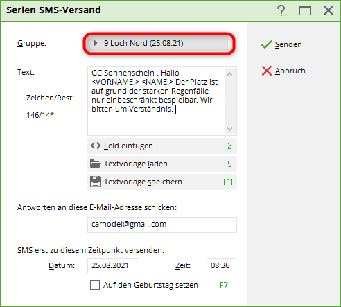The height and width of the screenshot is (307, 341).
Task: Maximize the Serien SMS-Versand window
Action: [x=305, y=10]
